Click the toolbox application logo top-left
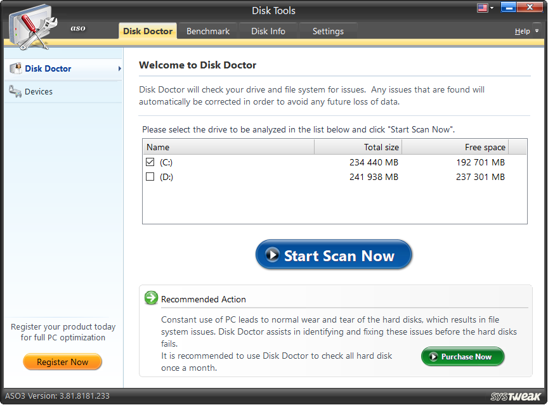The image size is (548, 405). point(33,25)
